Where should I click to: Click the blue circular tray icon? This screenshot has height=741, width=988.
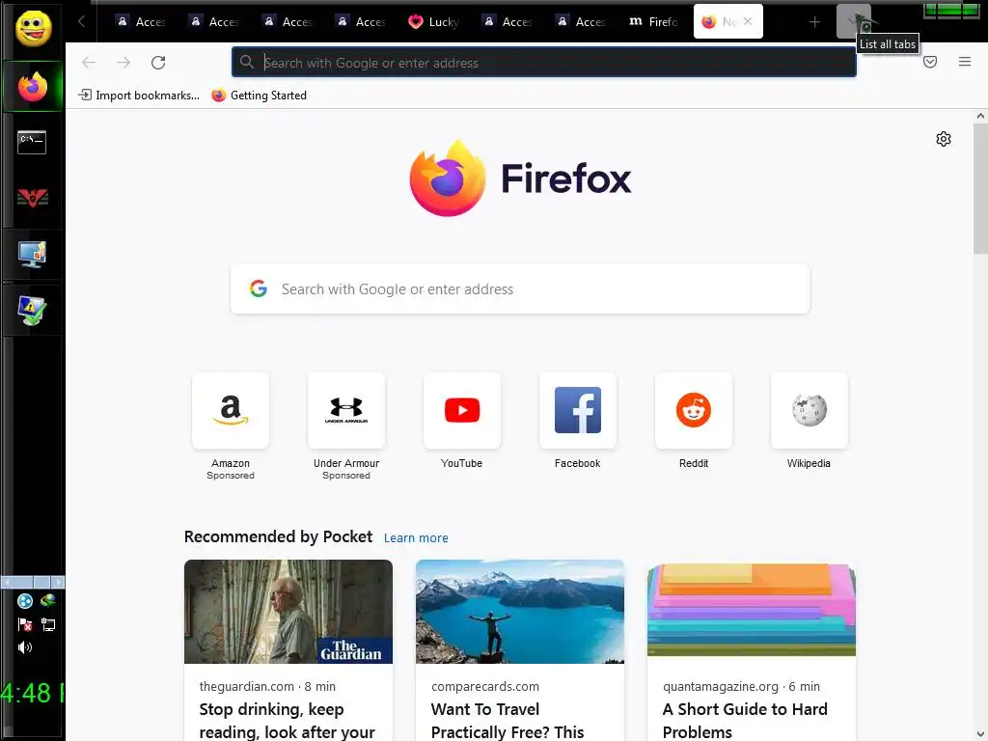(x=25, y=601)
